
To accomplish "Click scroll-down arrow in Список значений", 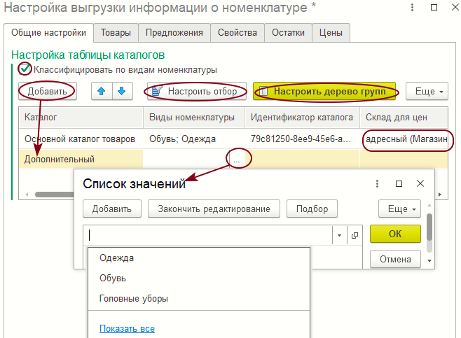I will pyautogui.click(x=429, y=261).
